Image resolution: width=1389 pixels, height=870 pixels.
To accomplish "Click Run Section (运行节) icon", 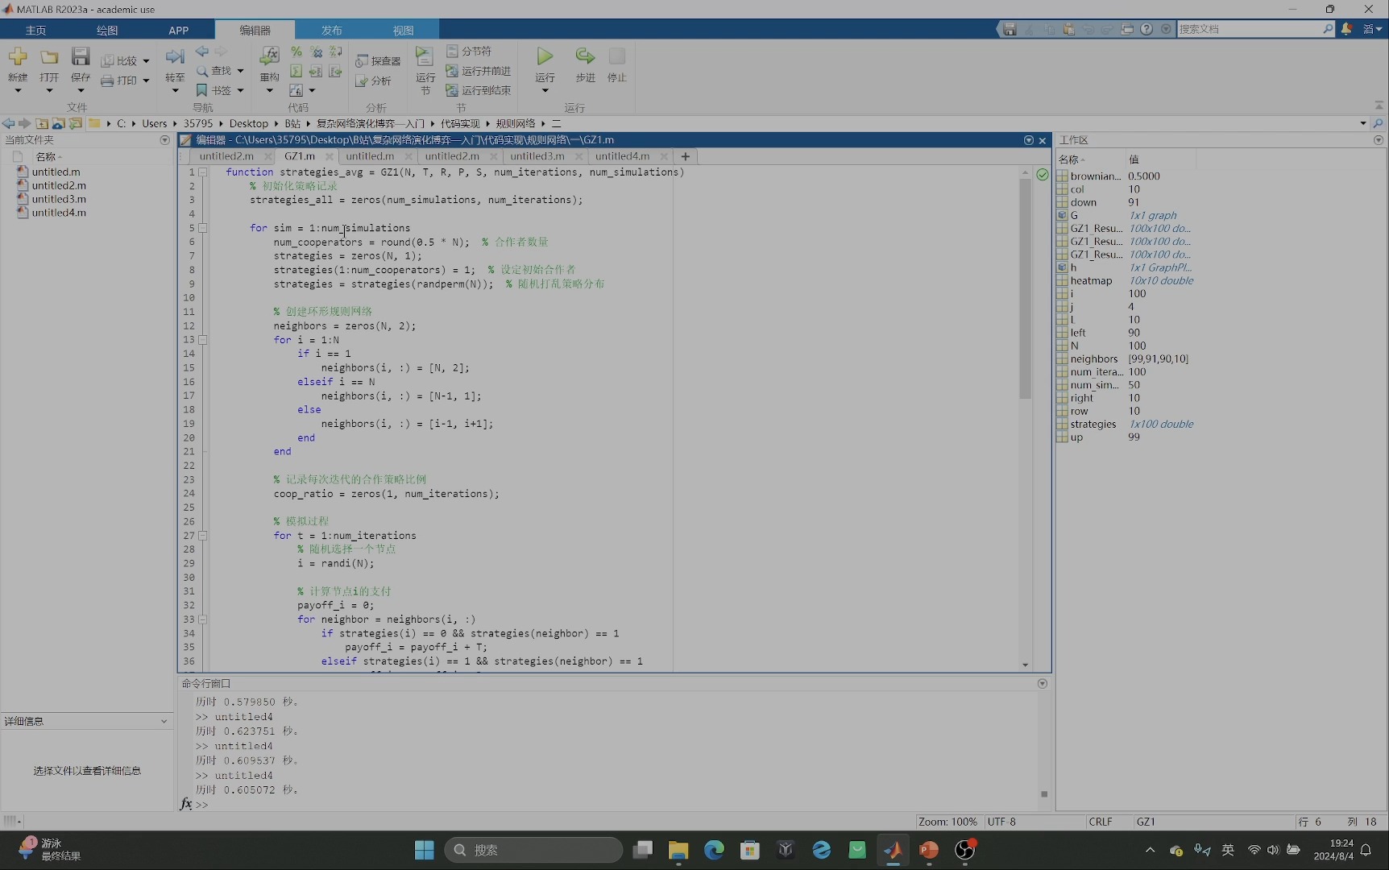I will (x=425, y=57).
